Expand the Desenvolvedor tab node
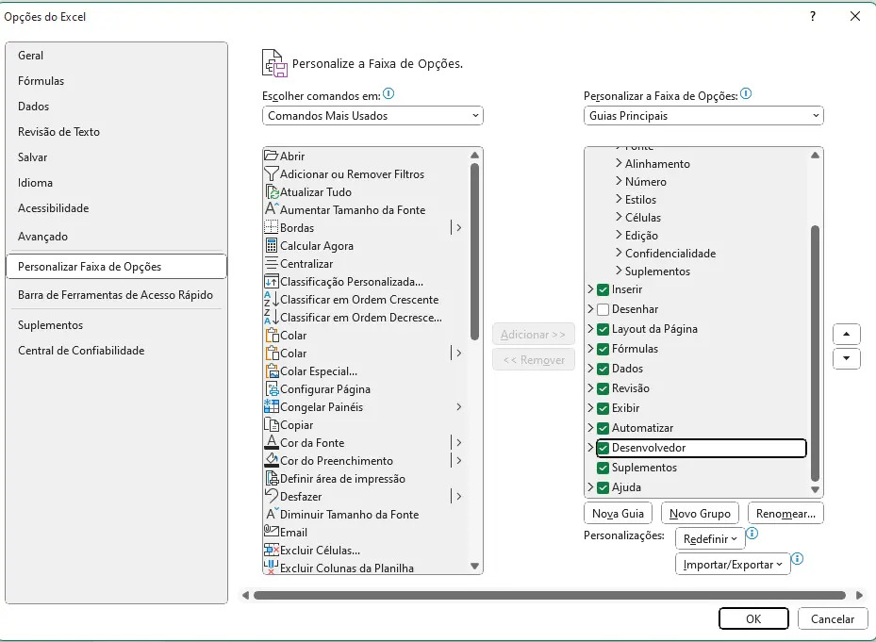Image resolution: width=876 pixels, height=642 pixels. 590,447
